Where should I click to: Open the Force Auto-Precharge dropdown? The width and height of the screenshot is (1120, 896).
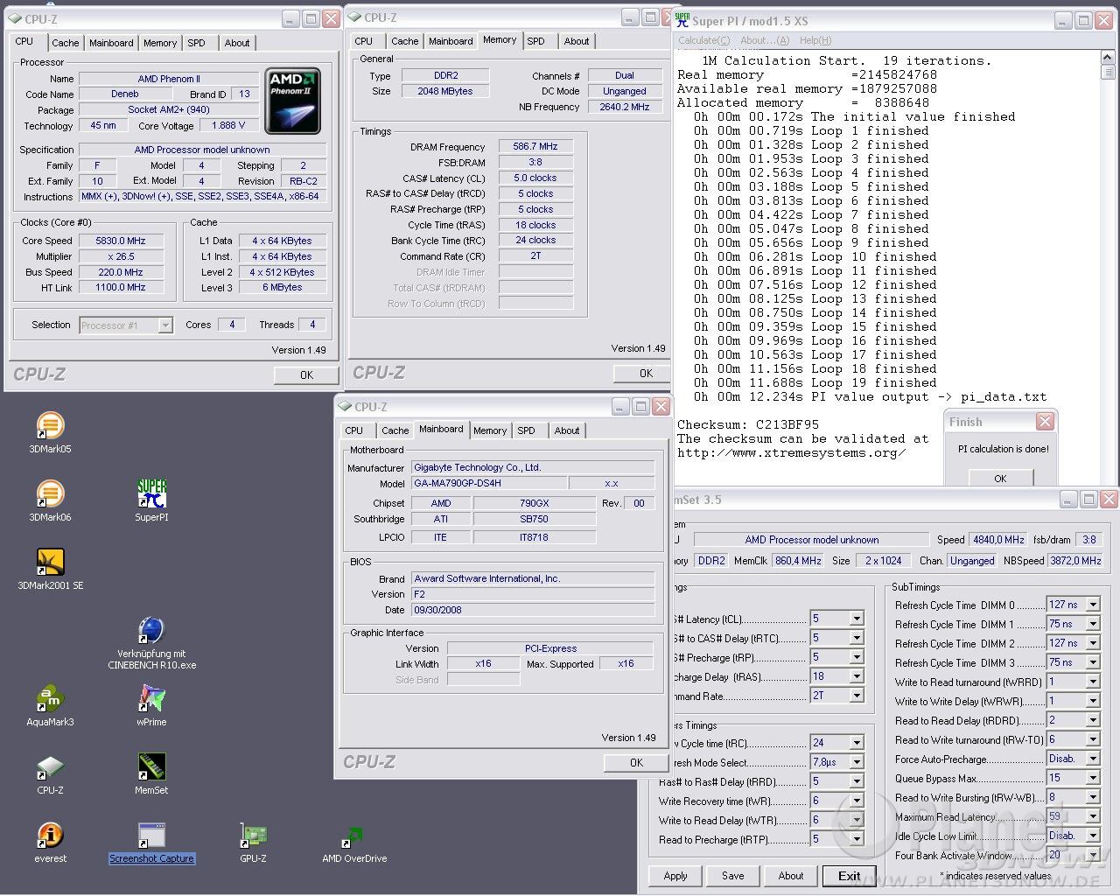coord(1092,759)
